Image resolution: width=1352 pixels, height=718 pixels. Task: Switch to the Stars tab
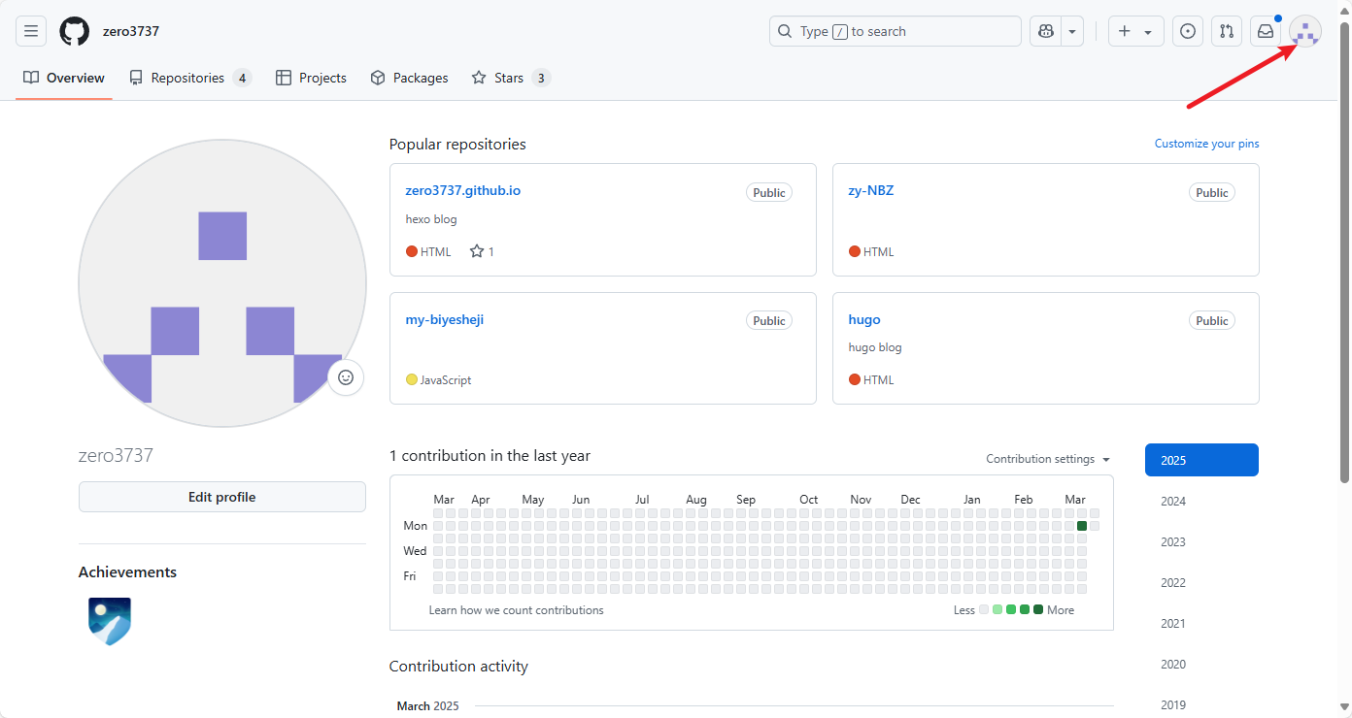point(511,78)
